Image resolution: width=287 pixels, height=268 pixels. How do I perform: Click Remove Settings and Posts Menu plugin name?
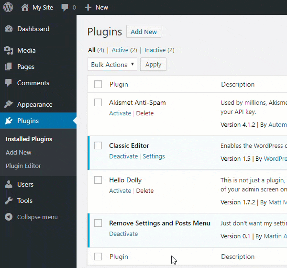[160, 223]
